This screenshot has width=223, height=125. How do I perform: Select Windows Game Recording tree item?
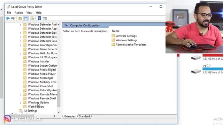pos(42,49)
